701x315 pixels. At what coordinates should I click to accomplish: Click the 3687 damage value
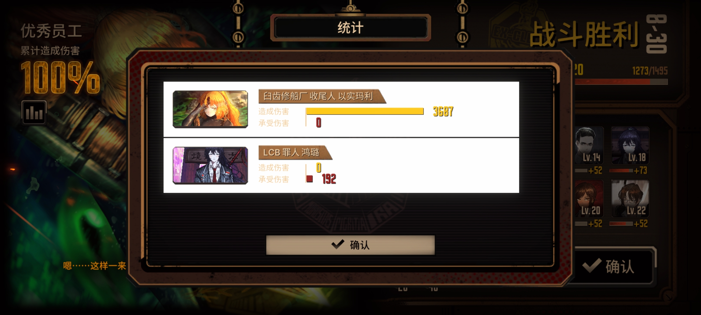tap(443, 112)
